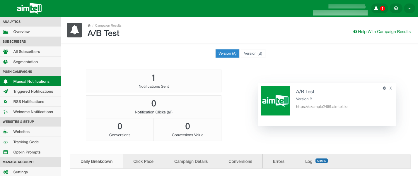Open Segmentation from the sidebar
Screen dimensions: 418x176
25,62
